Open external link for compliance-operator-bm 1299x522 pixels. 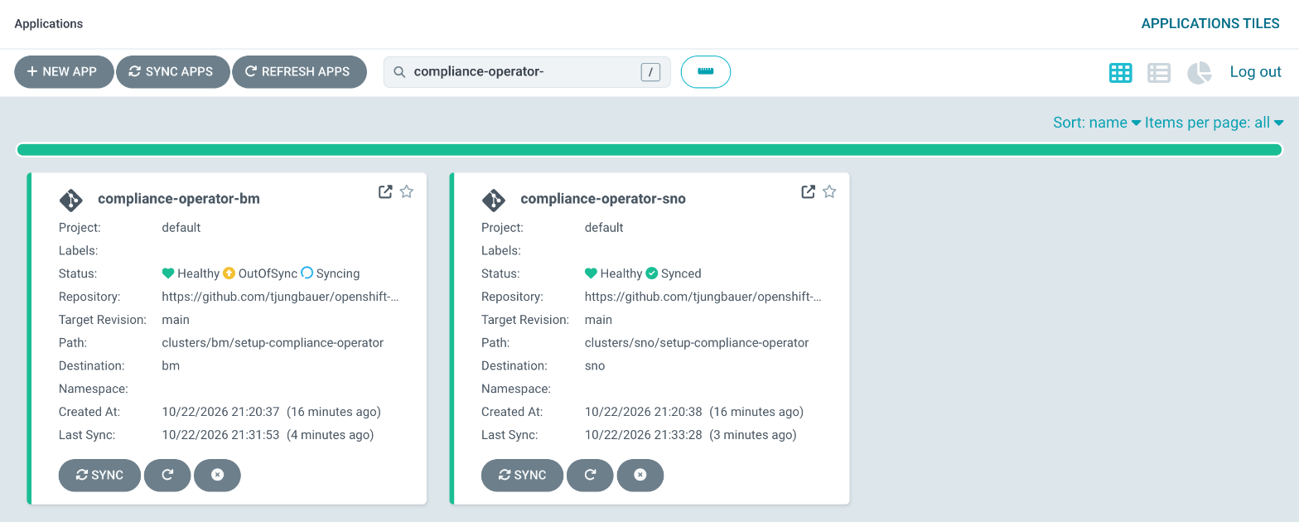(x=385, y=191)
